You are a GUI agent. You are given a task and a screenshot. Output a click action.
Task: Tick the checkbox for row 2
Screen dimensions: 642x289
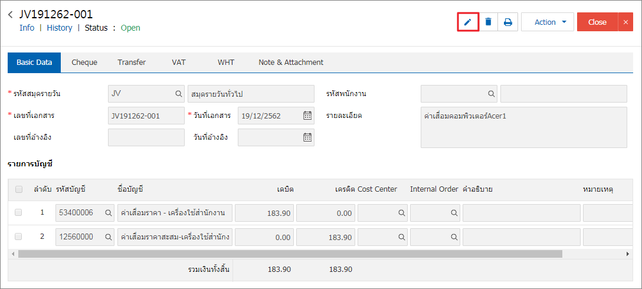tap(18, 237)
